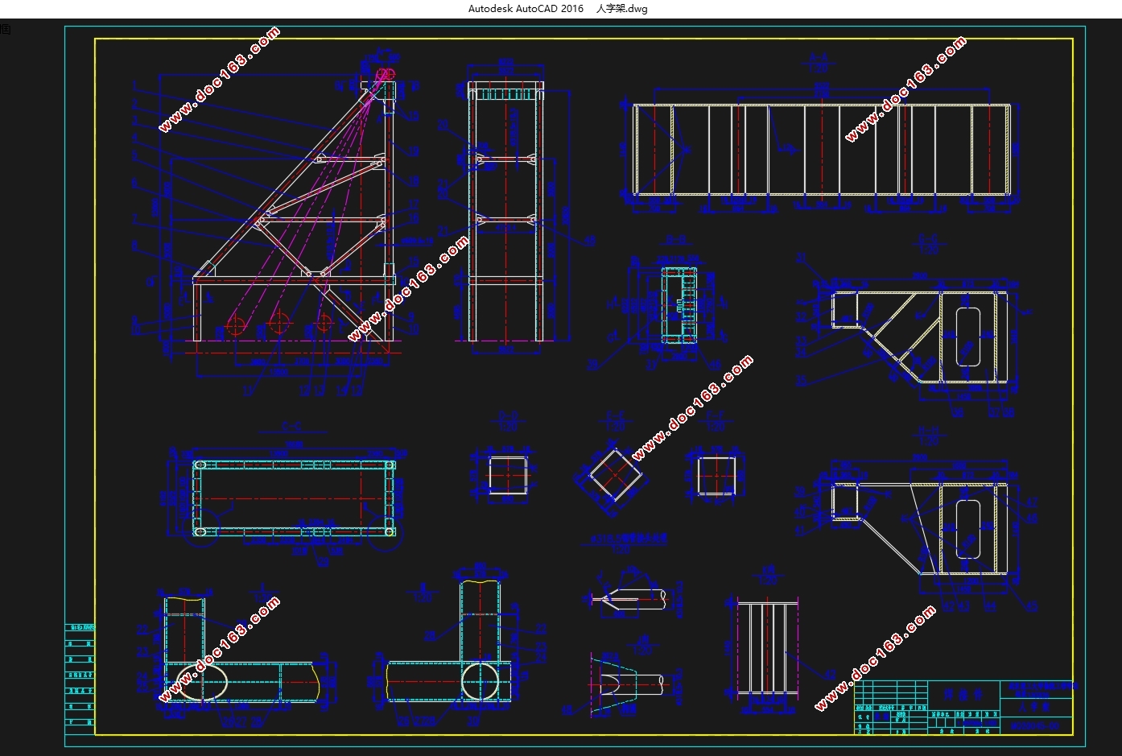Click the rotated diamond-shaped tube cross-section
This screenshot has width=1122, height=756.
617,474
